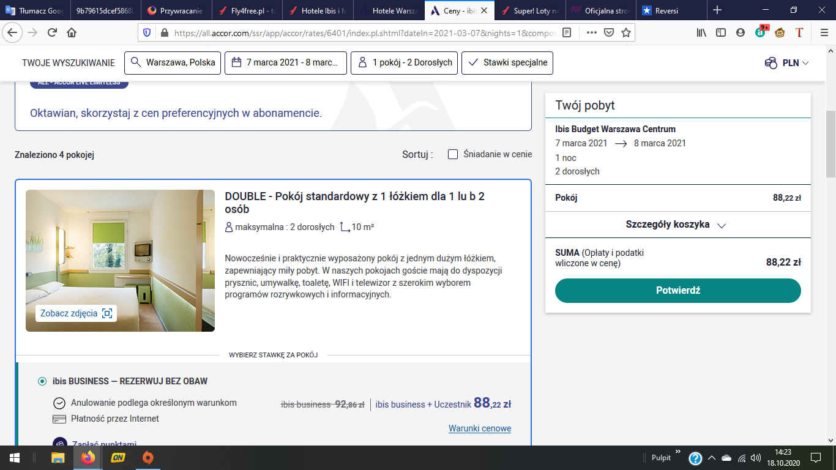The width and height of the screenshot is (836, 470).
Task: Open the volume control in the tray
Action: pos(756,458)
